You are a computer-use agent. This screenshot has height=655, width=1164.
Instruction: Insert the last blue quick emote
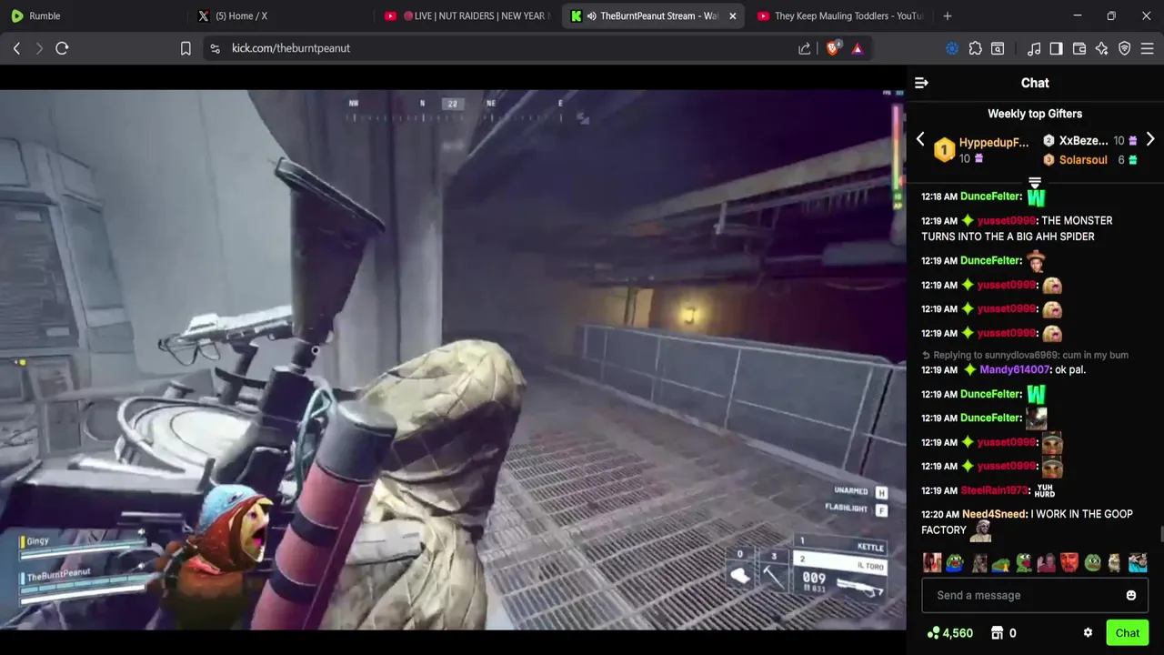click(x=1138, y=563)
